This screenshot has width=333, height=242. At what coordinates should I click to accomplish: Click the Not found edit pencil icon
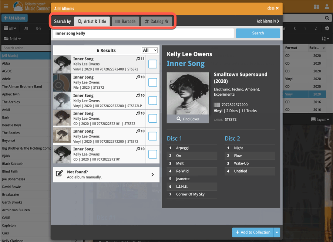click(59, 173)
